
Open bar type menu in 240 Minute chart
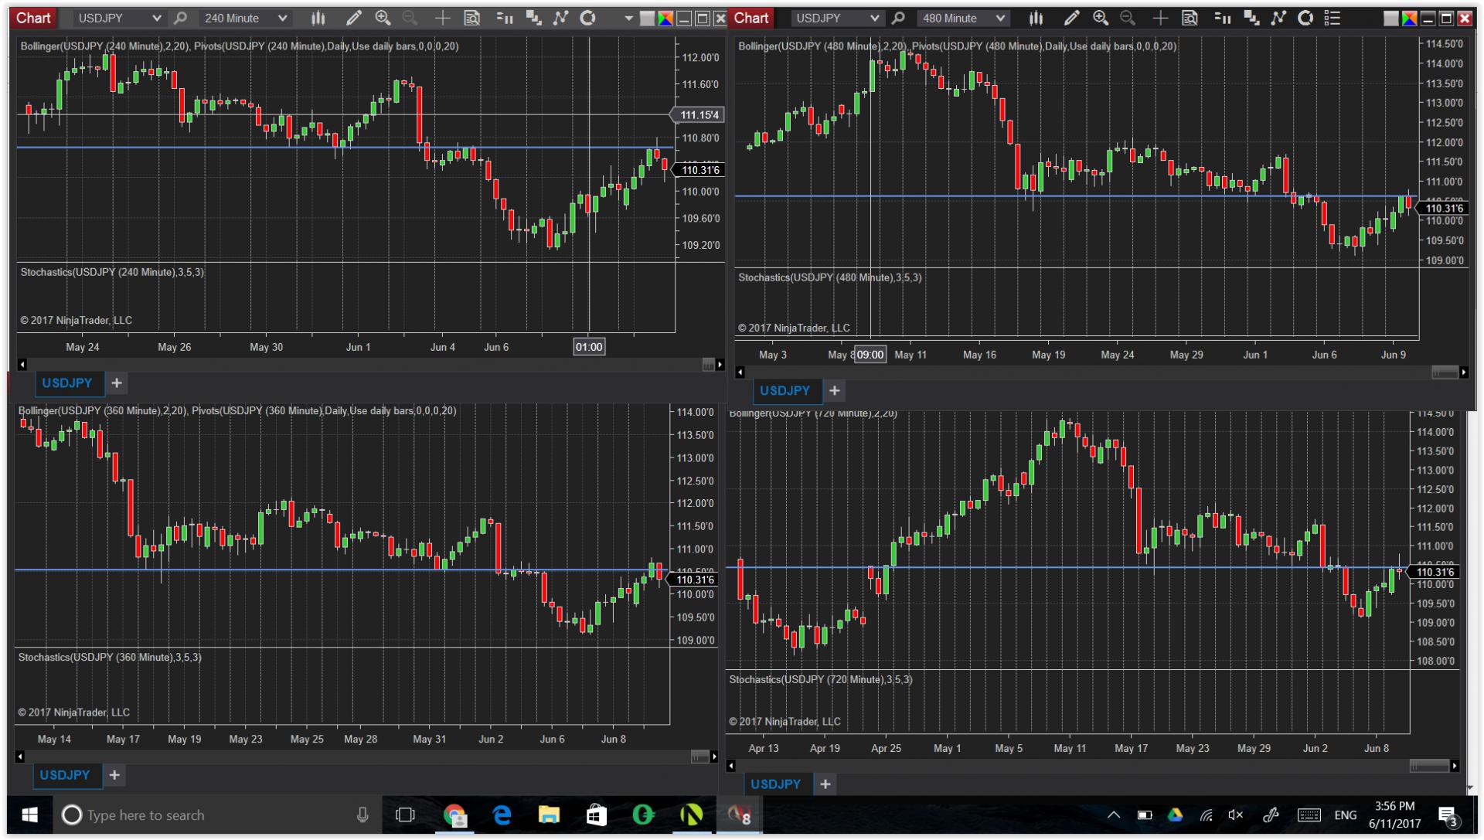(318, 18)
